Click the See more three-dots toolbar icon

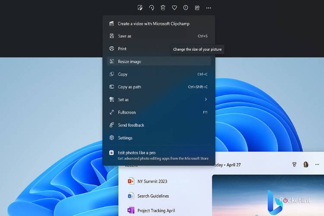(209, 8)
